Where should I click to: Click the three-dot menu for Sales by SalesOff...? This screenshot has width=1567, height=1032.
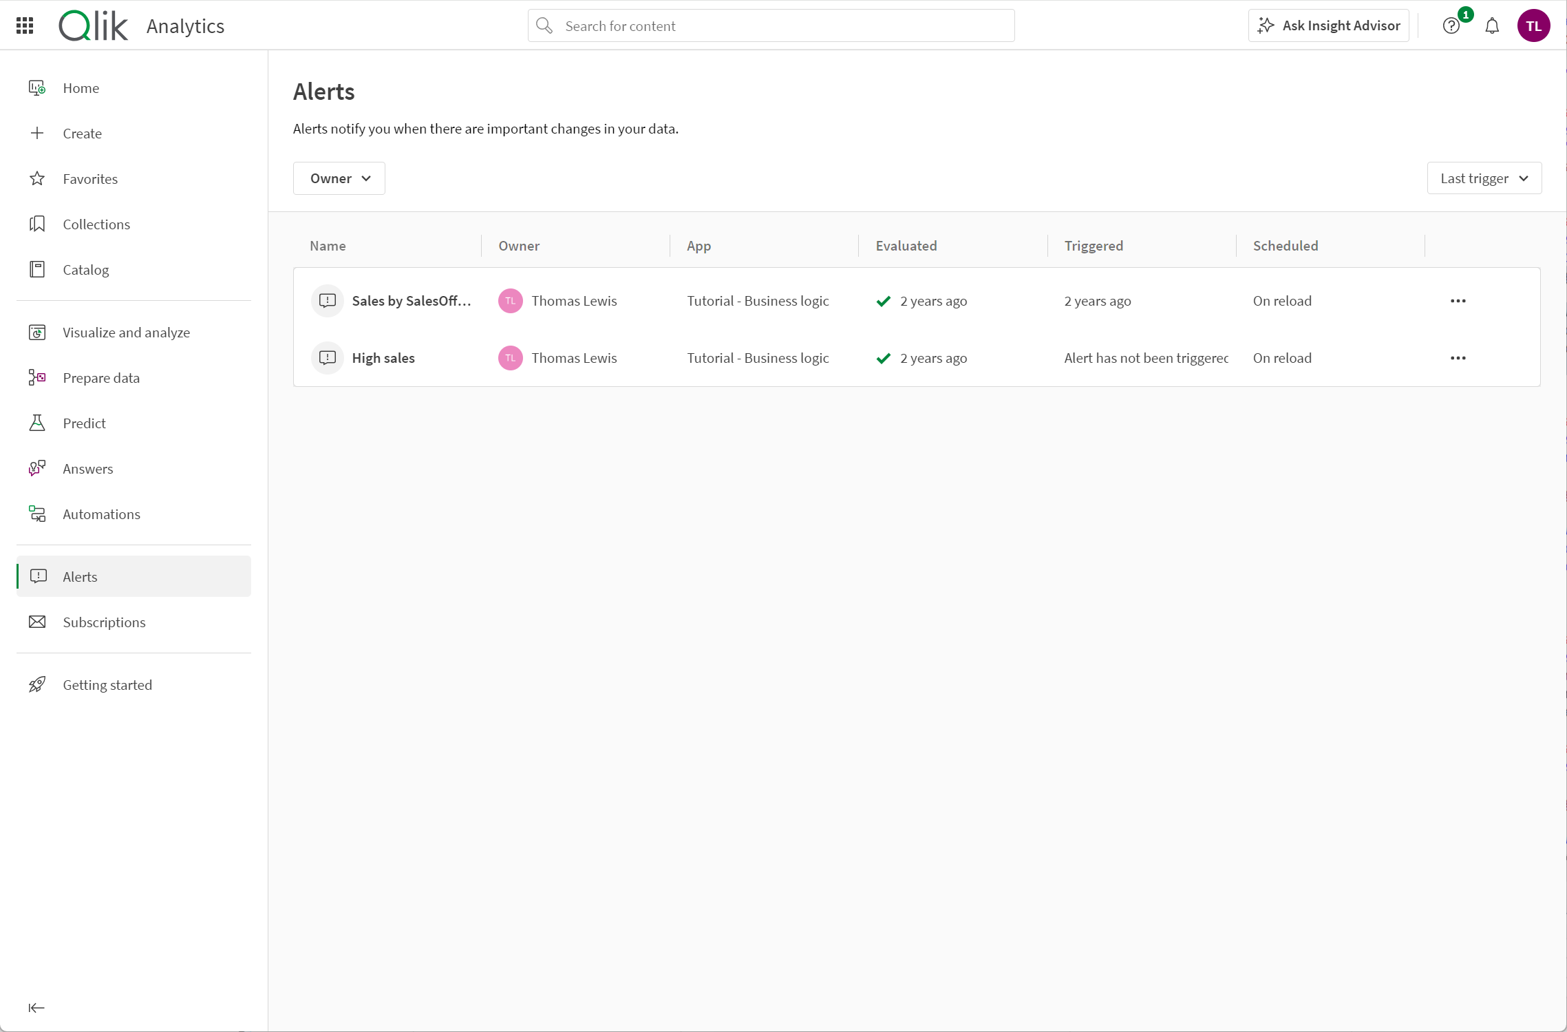click(x=1458, y=301)
